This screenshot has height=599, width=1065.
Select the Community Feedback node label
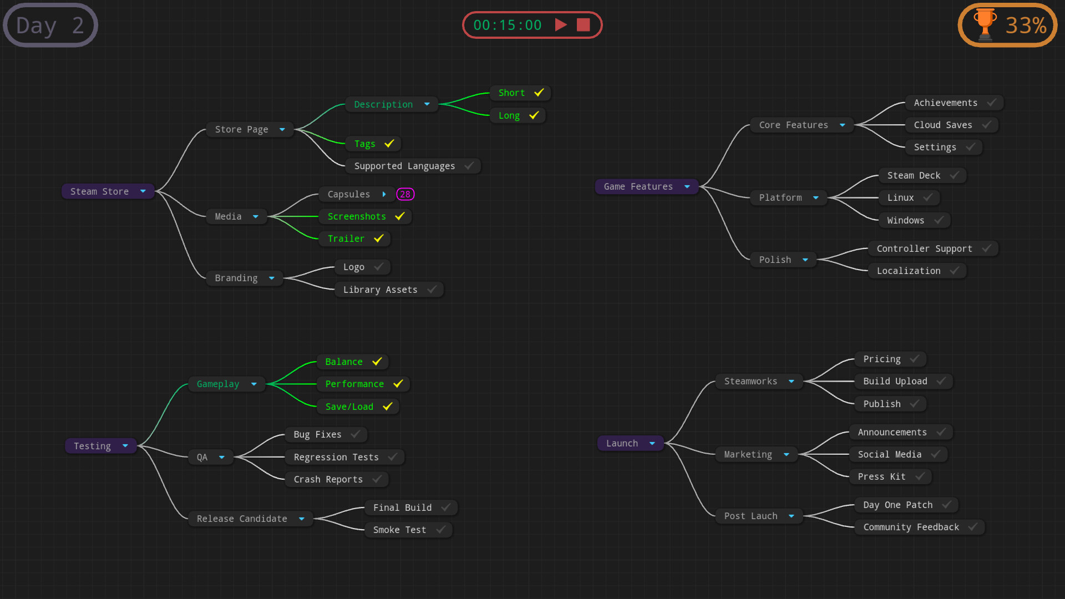[x=911, y=527]
